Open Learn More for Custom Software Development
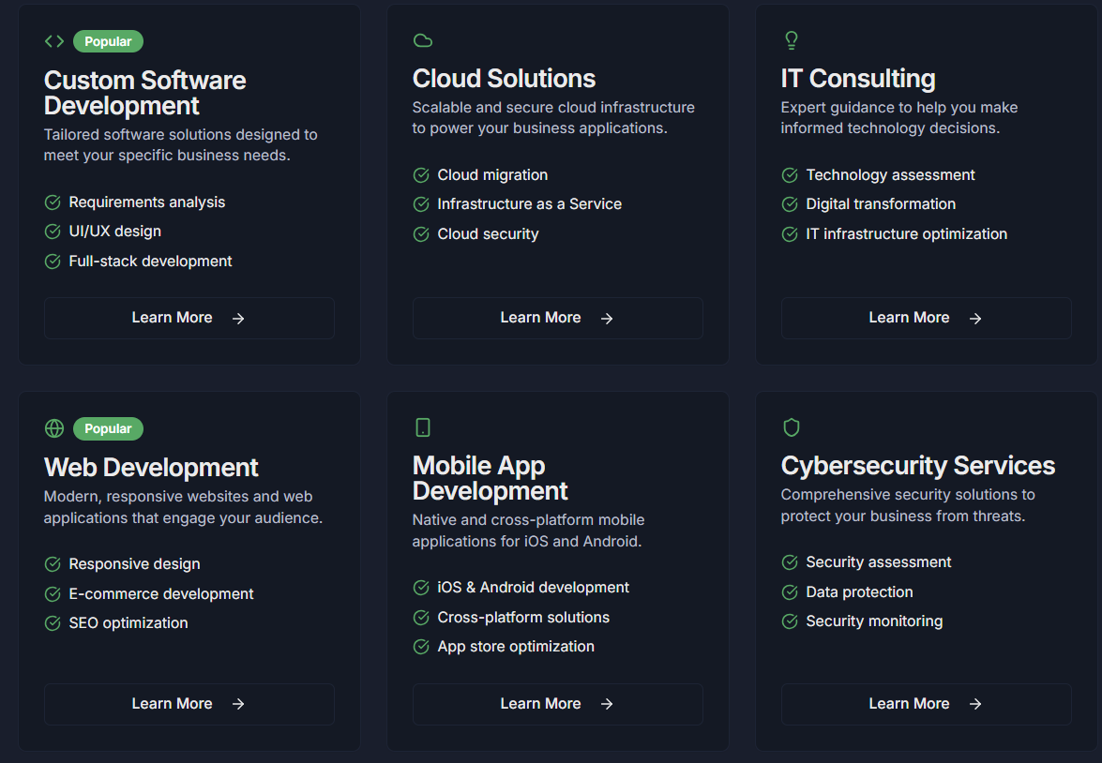 pyautogui.click(x=189, y=318)
